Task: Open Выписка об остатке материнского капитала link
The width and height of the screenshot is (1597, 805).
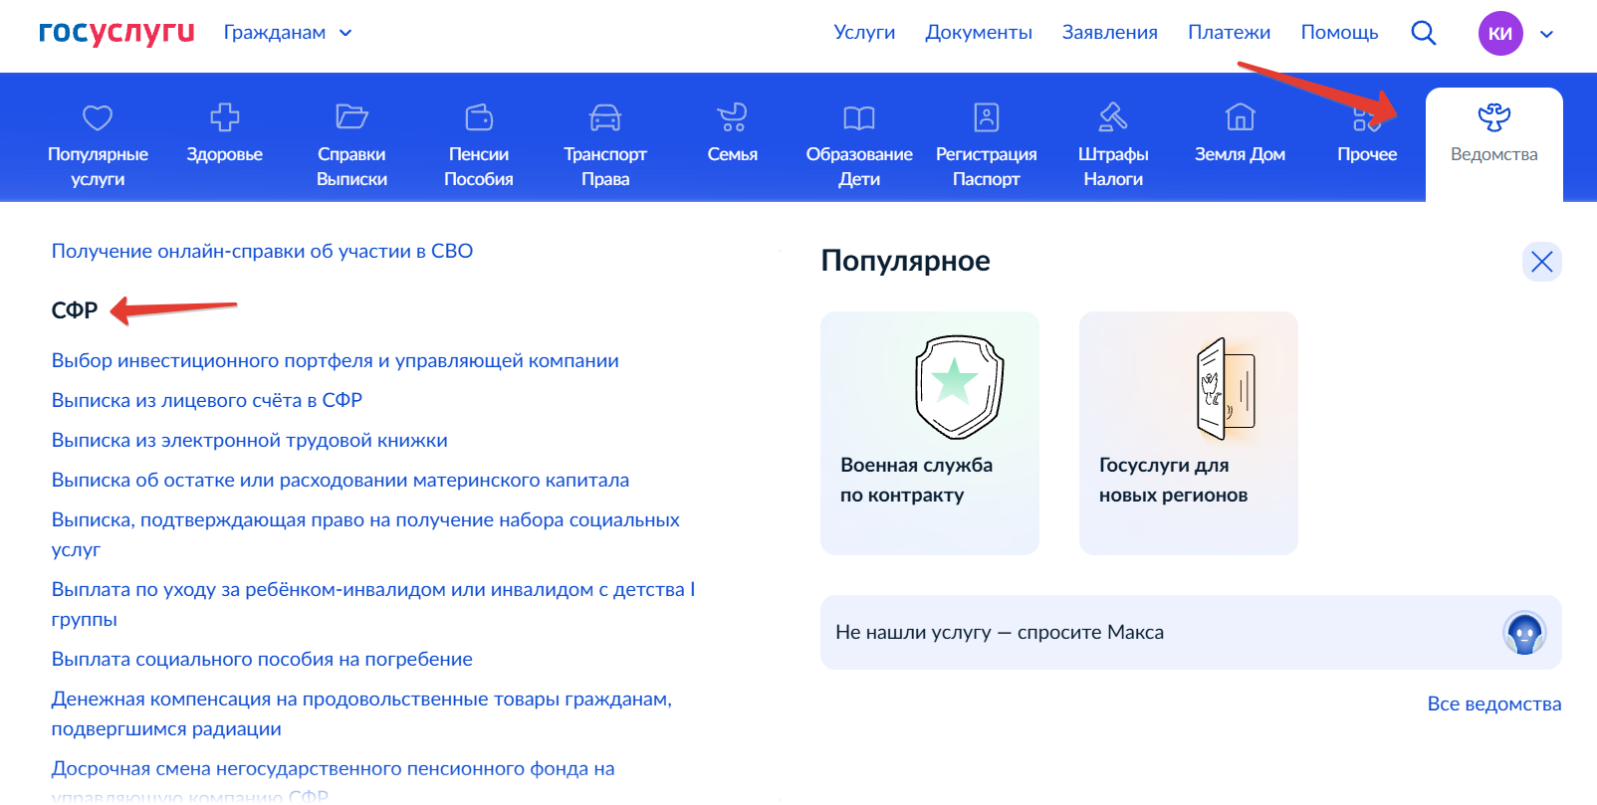Action: tap(341, 480)
